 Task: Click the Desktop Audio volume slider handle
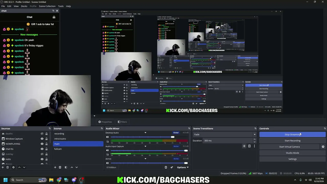173,137
